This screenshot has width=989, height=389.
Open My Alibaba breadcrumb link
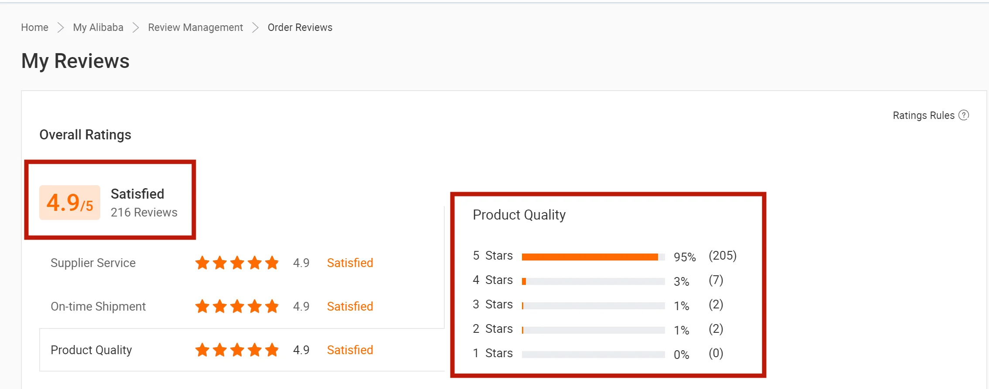(98, 27)
